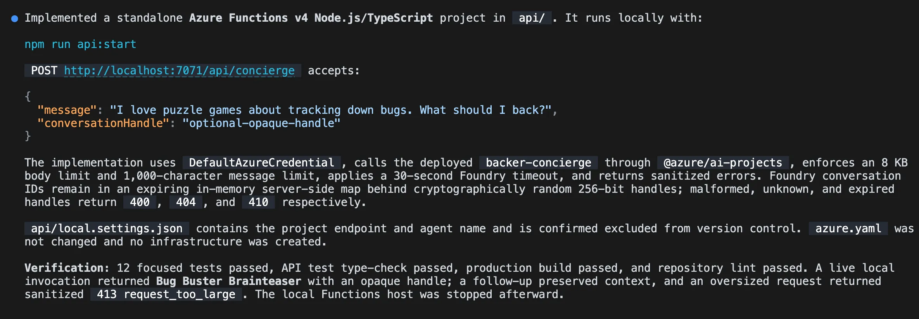919x319 pixels.
Task: Click the azure.yaml file name
Action: (848, 228)
